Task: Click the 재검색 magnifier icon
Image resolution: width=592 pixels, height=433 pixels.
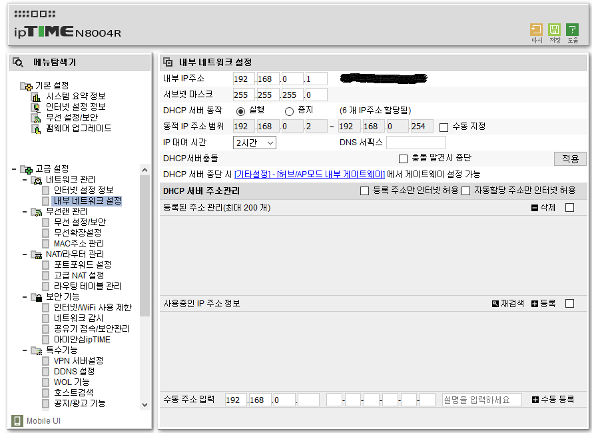Action: (495, 304)
